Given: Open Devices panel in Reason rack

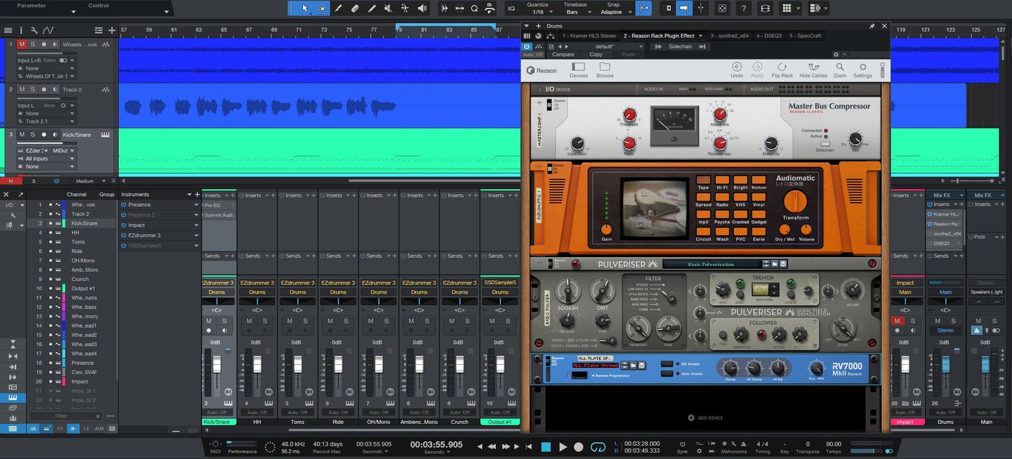Looking at the screenshot, I should click(578, 70).
